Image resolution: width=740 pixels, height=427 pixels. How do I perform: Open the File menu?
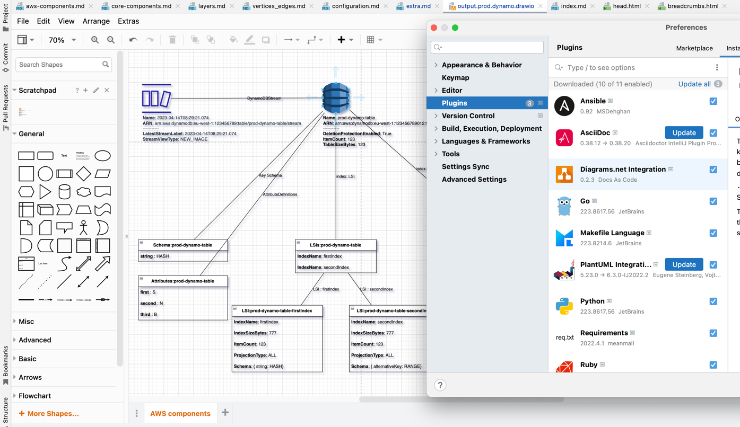[x=23, y=21]
